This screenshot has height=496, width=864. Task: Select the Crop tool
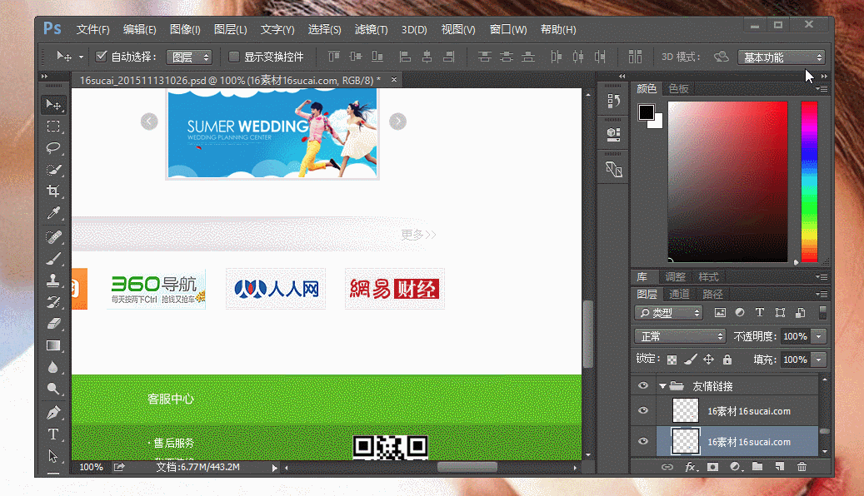[53, 191]
